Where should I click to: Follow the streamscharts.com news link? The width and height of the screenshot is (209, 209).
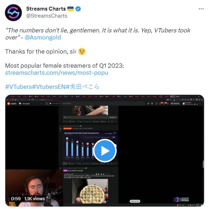(x=56, y=73)
